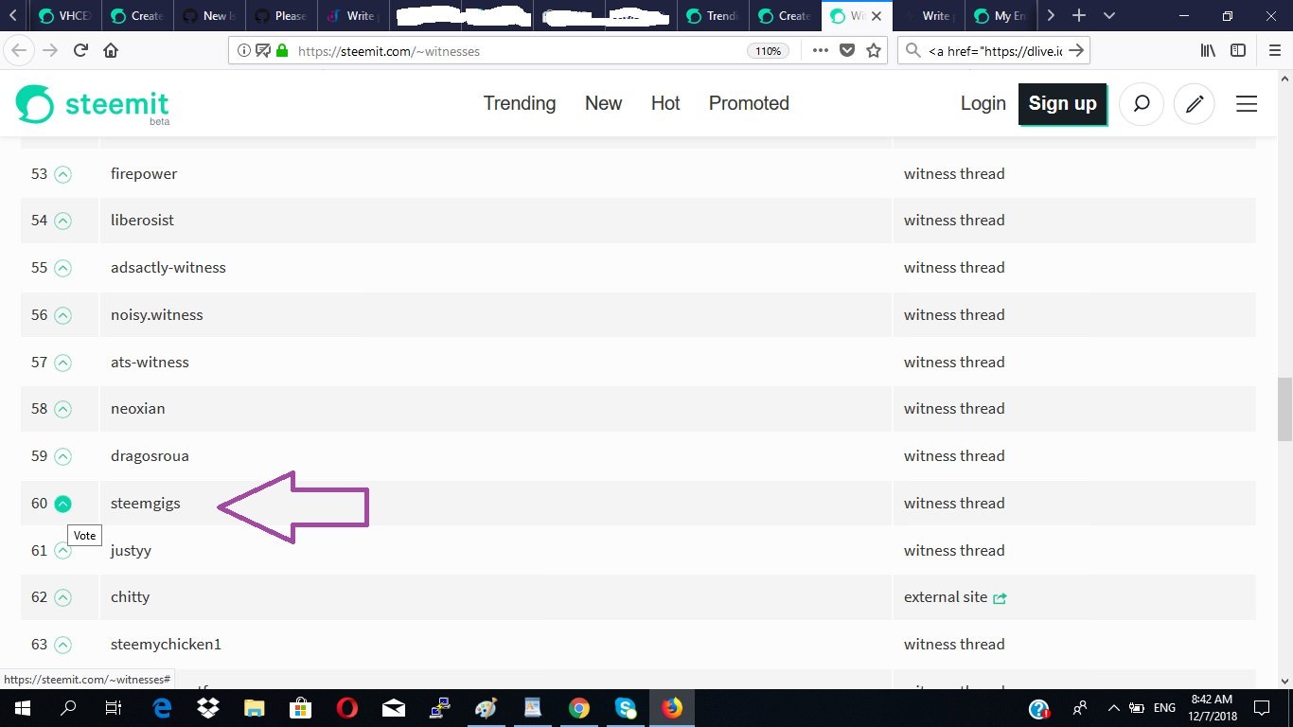Vote for adsactly-witness

click(62, 268)
